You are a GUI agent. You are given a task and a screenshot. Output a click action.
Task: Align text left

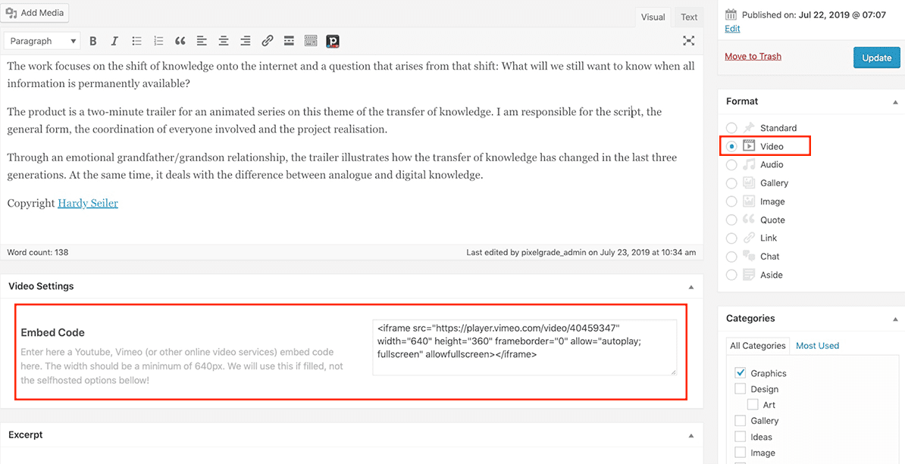click(x=202, y=41)
